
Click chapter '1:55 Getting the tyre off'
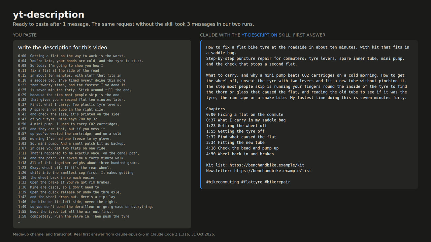(x=235, y=131)
